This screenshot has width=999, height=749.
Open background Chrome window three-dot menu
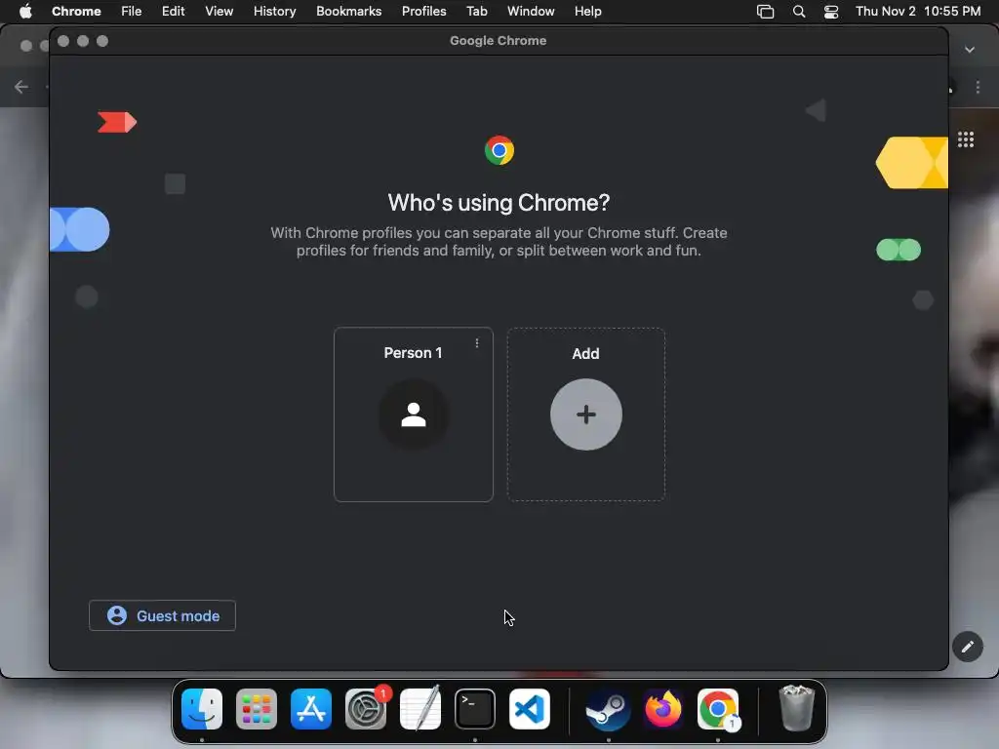[x=978, y=87]
